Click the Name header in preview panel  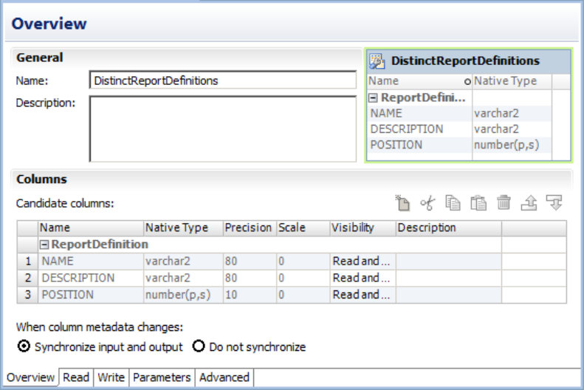coord(419,81)
